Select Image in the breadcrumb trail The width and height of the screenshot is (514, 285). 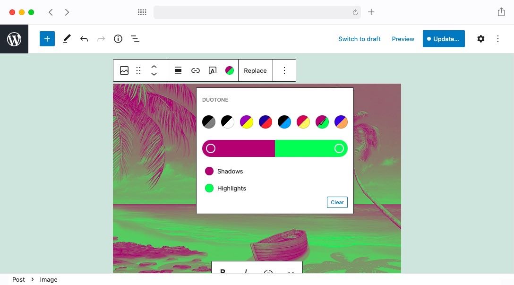coord(49,279)
